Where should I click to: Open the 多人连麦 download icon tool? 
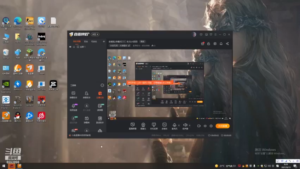(87, 107)
